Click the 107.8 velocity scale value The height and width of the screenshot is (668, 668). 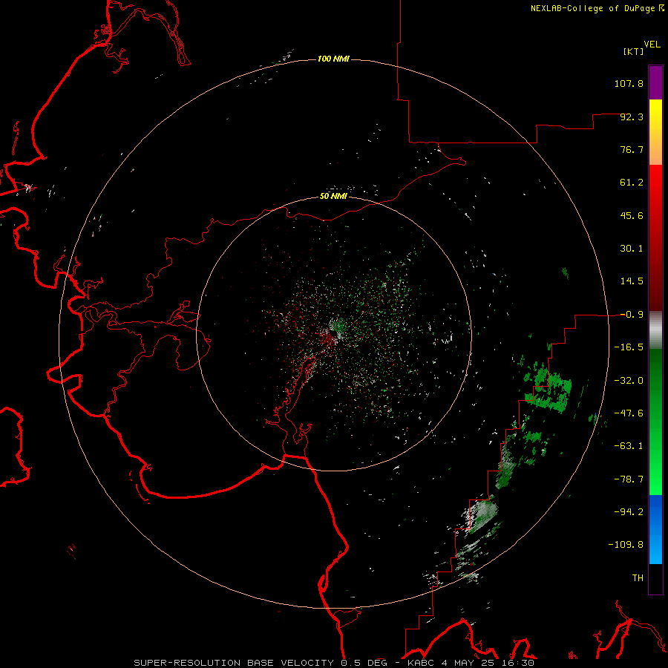click(629, 83)
